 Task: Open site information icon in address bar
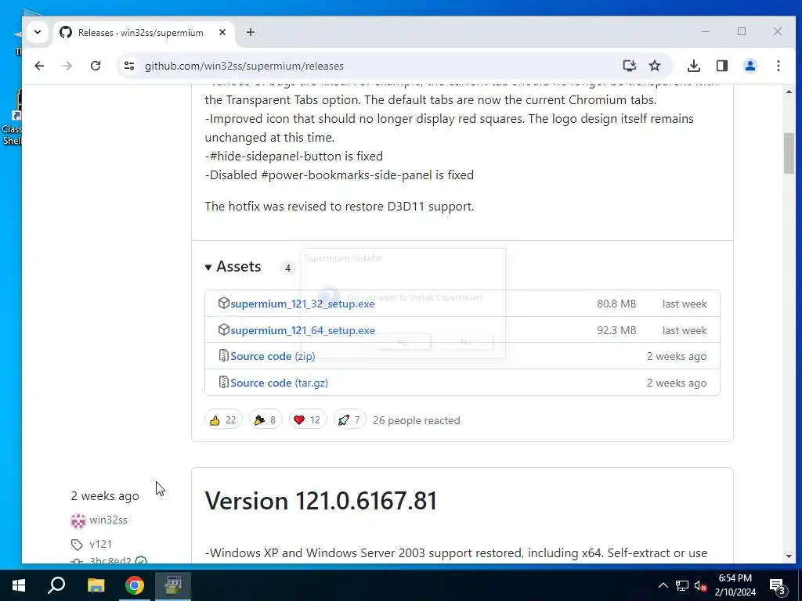[129, 66]
